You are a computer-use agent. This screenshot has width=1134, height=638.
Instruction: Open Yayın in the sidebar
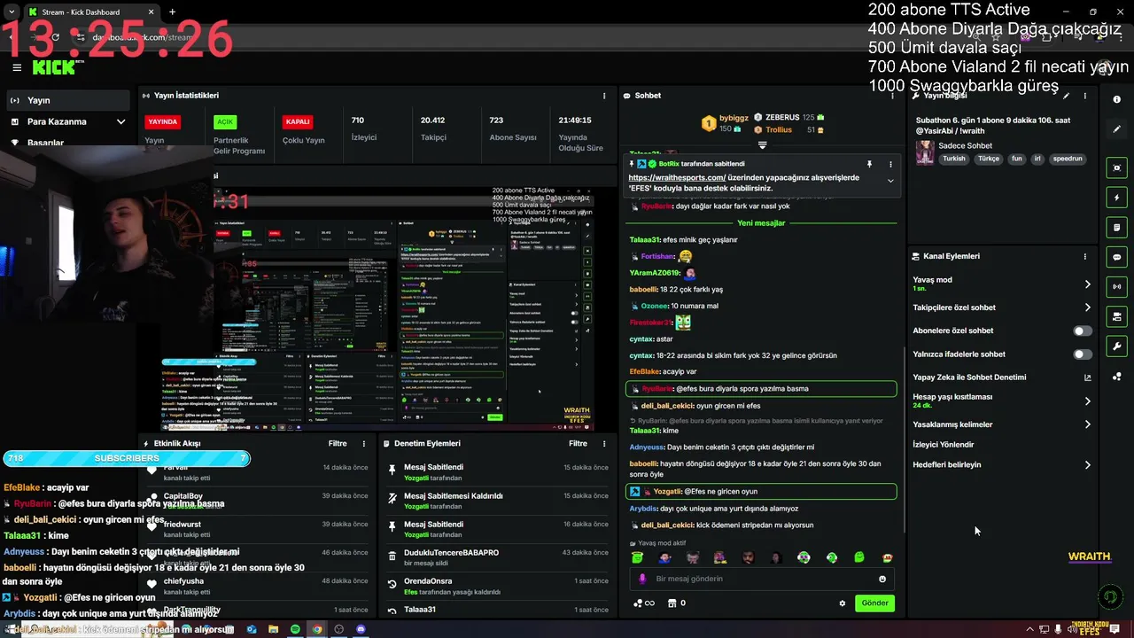pyautogui.click(x=68, y=100)
